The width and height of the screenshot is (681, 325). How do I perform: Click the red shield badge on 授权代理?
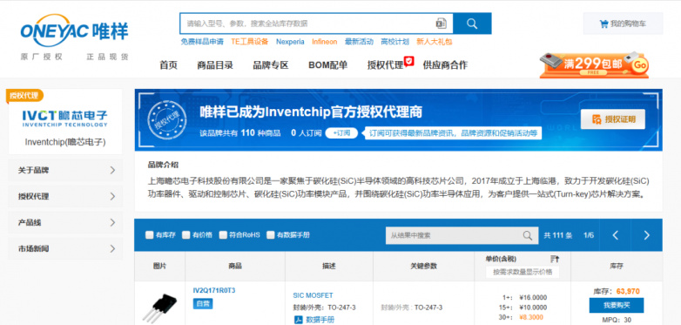[x=408, y=60]
